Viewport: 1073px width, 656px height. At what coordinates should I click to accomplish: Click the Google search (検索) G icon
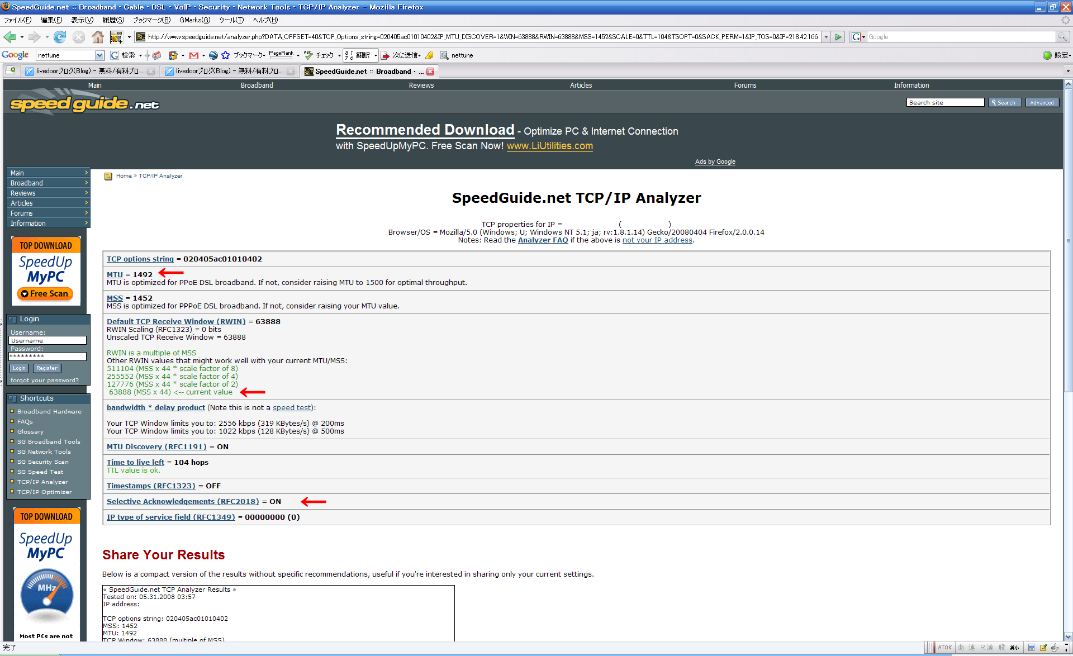point(115,55)
